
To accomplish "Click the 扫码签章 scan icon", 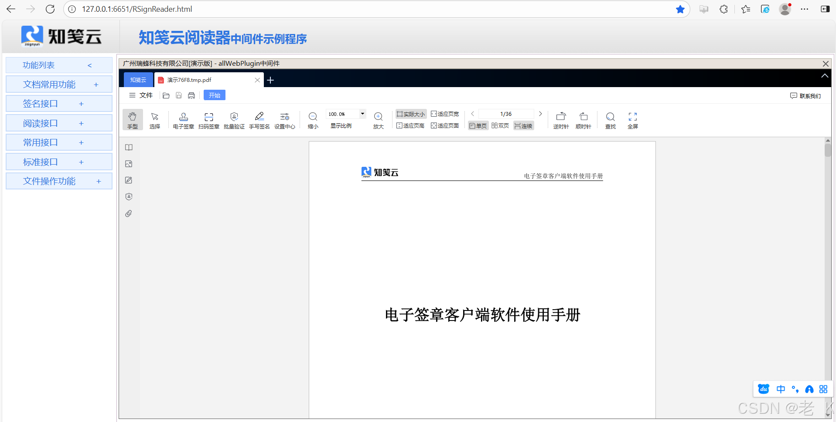I will coord(208,120).
